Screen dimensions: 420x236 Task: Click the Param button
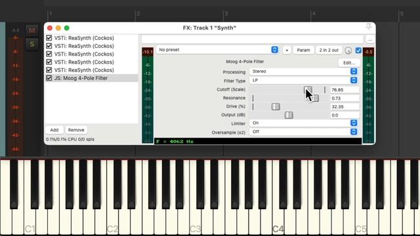(x=303, y=50)
